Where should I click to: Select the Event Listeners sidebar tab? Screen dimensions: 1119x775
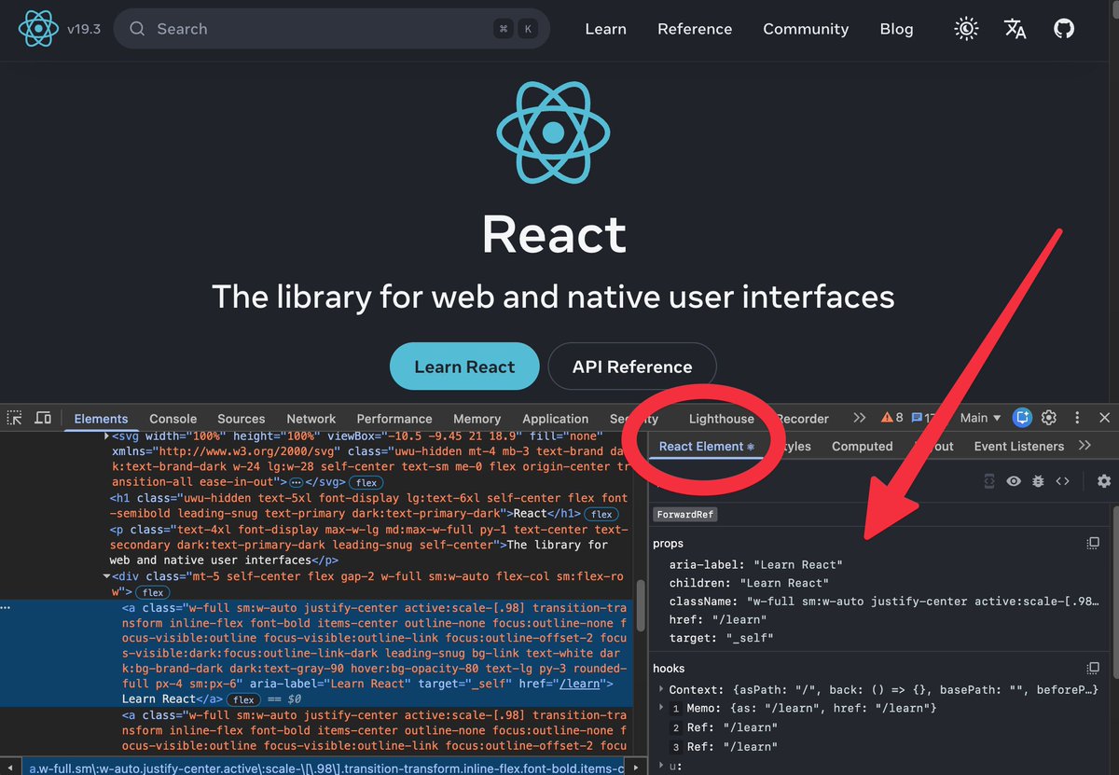(1019, 446)
